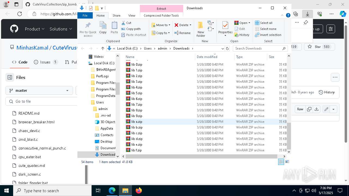
Task: Open Firefox from the taskbar
Action: (139, 191)
